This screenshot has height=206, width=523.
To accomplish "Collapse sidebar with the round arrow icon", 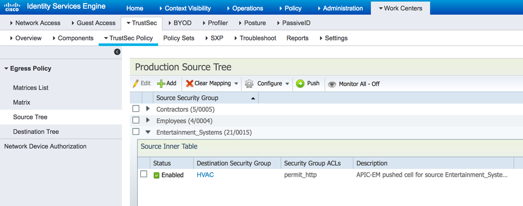I will pyautogui.click(x=117, y=52).
